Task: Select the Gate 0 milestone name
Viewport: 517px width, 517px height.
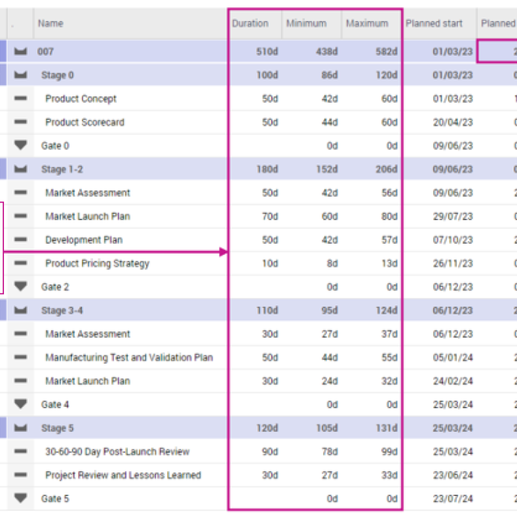Action: (55, 145)
